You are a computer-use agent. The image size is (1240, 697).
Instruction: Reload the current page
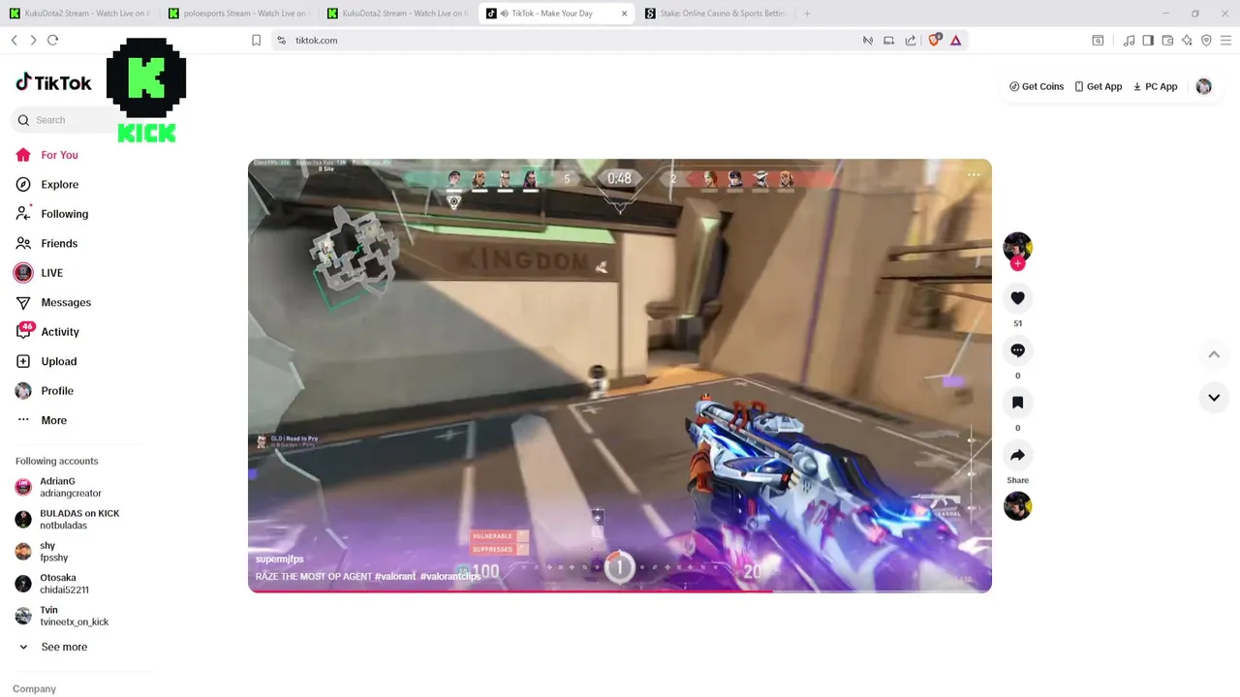tap(52, 40)
